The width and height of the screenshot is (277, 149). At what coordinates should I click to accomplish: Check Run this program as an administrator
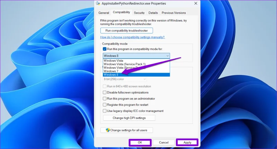point(105,99)
